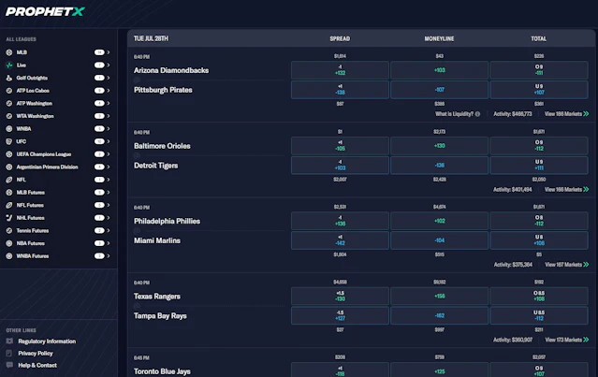Bet Philadelphia Phillies moneyline +102
This screenshot has height=377, width=598.
[x=439, y=221]
